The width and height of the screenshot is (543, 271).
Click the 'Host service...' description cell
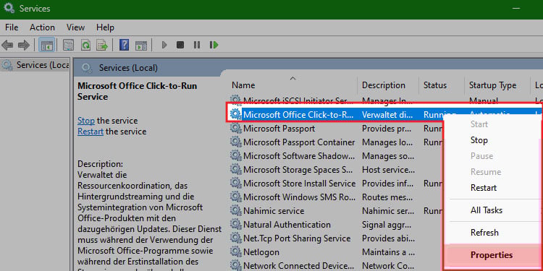(x=388, y=169)
